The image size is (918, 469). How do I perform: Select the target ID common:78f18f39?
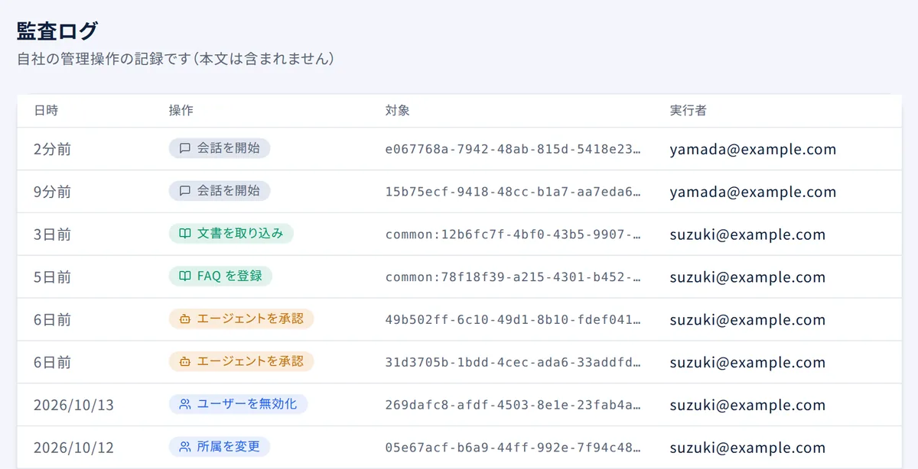(513, 277)
